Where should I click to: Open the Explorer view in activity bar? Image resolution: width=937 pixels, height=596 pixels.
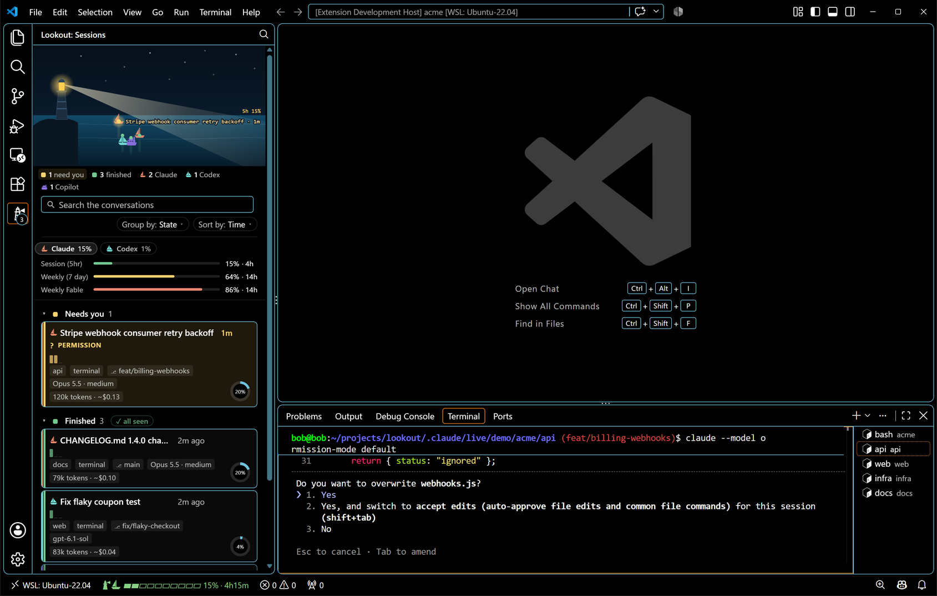coord(18,38)
